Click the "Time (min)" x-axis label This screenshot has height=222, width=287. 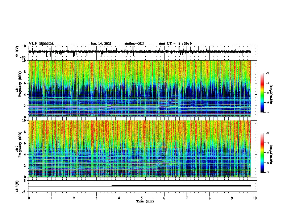coord(145,201)
